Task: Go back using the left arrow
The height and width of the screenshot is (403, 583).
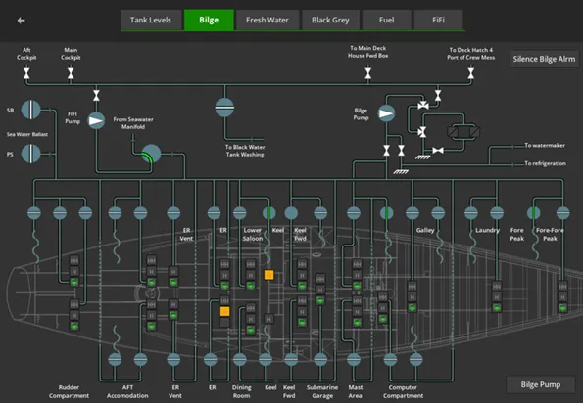Action: (22, 20)
